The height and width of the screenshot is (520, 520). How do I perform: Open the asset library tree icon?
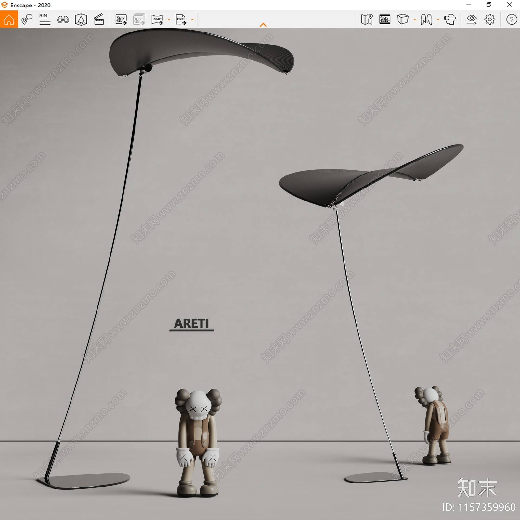(x=81, y=19)
